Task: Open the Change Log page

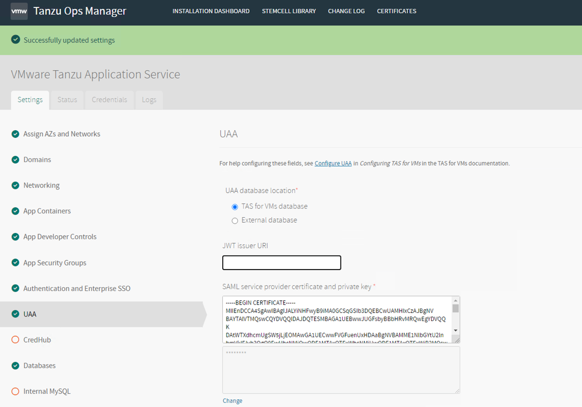Action: point(346,11)
